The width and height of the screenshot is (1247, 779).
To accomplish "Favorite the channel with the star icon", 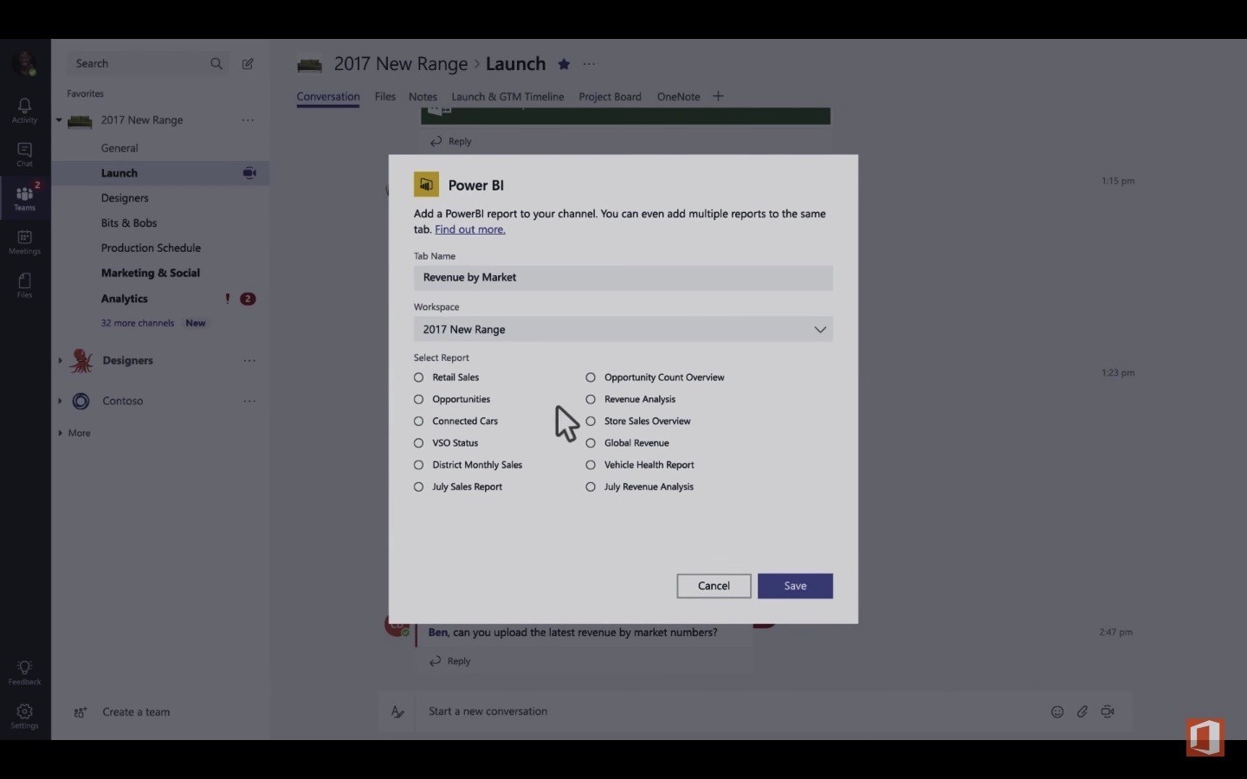I will (564, 64).
